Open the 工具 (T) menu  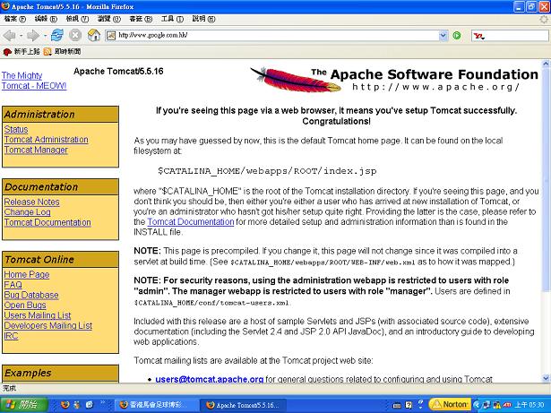coord(172,19)
